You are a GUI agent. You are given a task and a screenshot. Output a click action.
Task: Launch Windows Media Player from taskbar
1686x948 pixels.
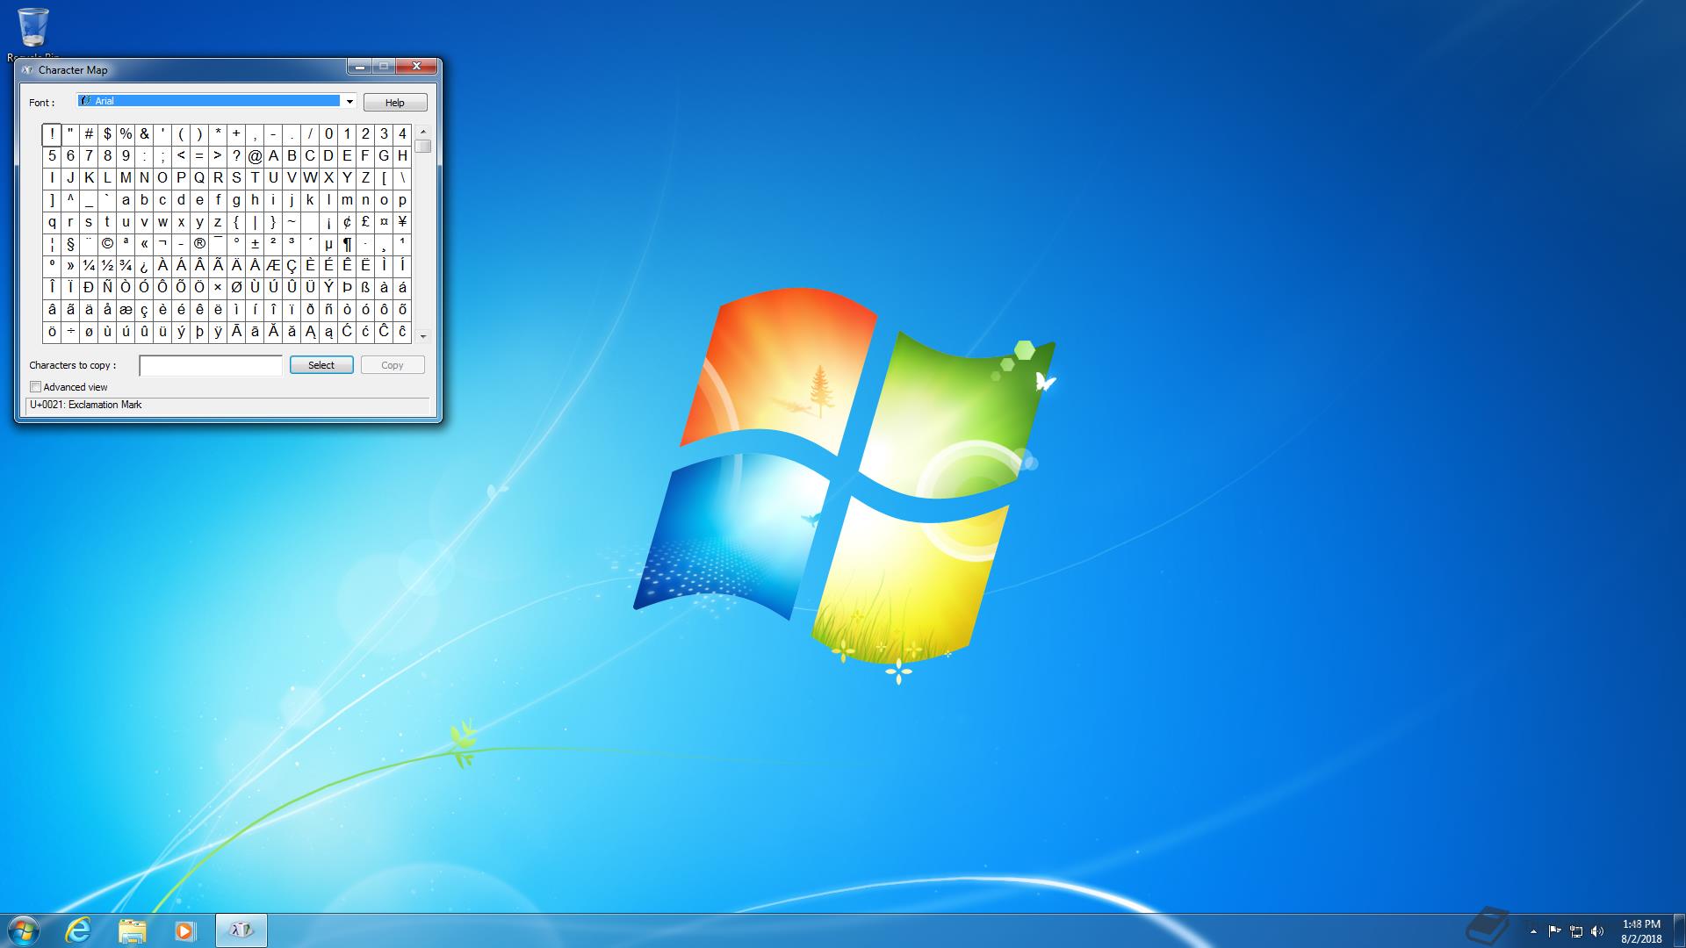click(184, 930)
